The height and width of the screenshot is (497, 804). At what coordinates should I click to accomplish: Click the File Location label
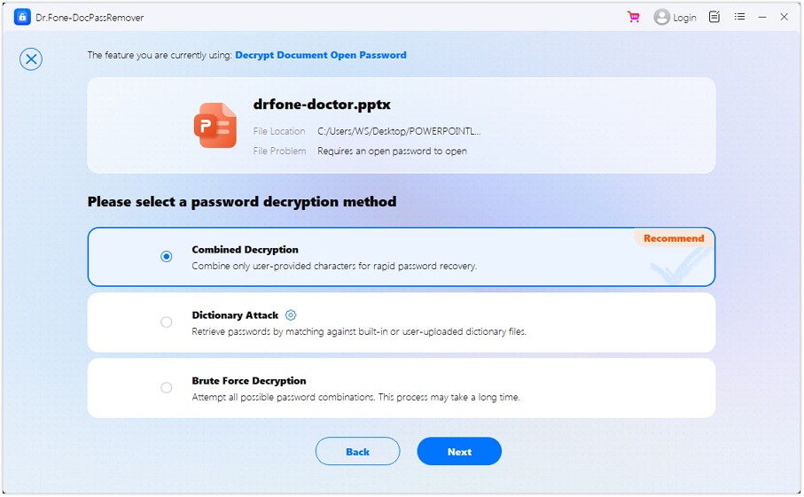[x=279, y=131]
